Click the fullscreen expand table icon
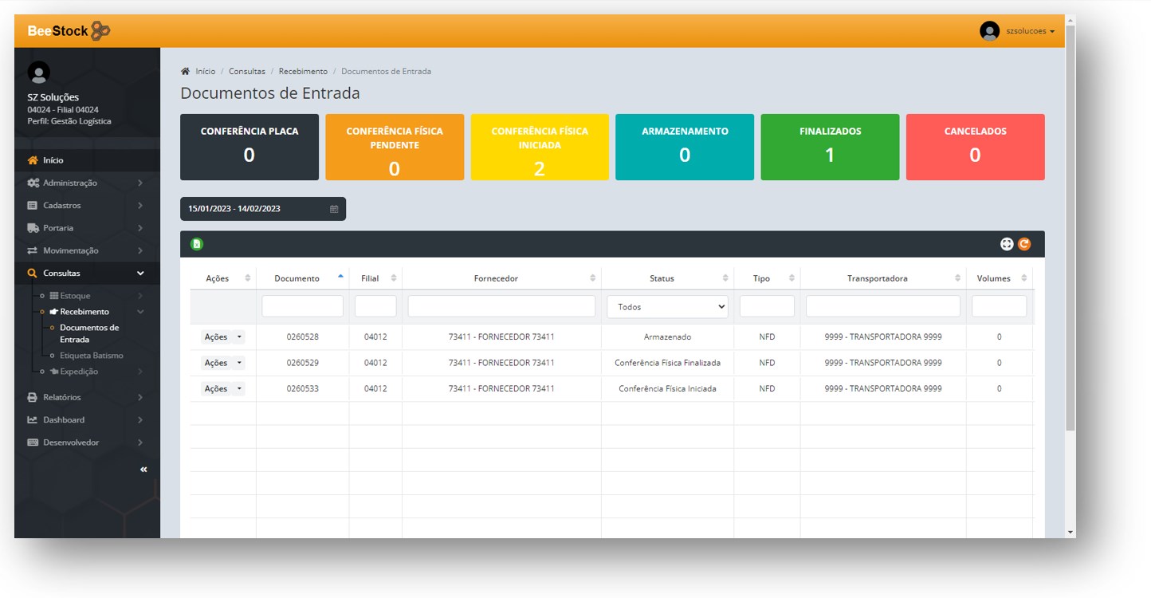The width and height of the screenshot is (1151, 598). tap(1007, 244)
